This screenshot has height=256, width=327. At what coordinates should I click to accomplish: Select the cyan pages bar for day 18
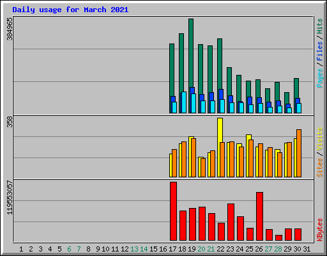[x=184, y=102]
